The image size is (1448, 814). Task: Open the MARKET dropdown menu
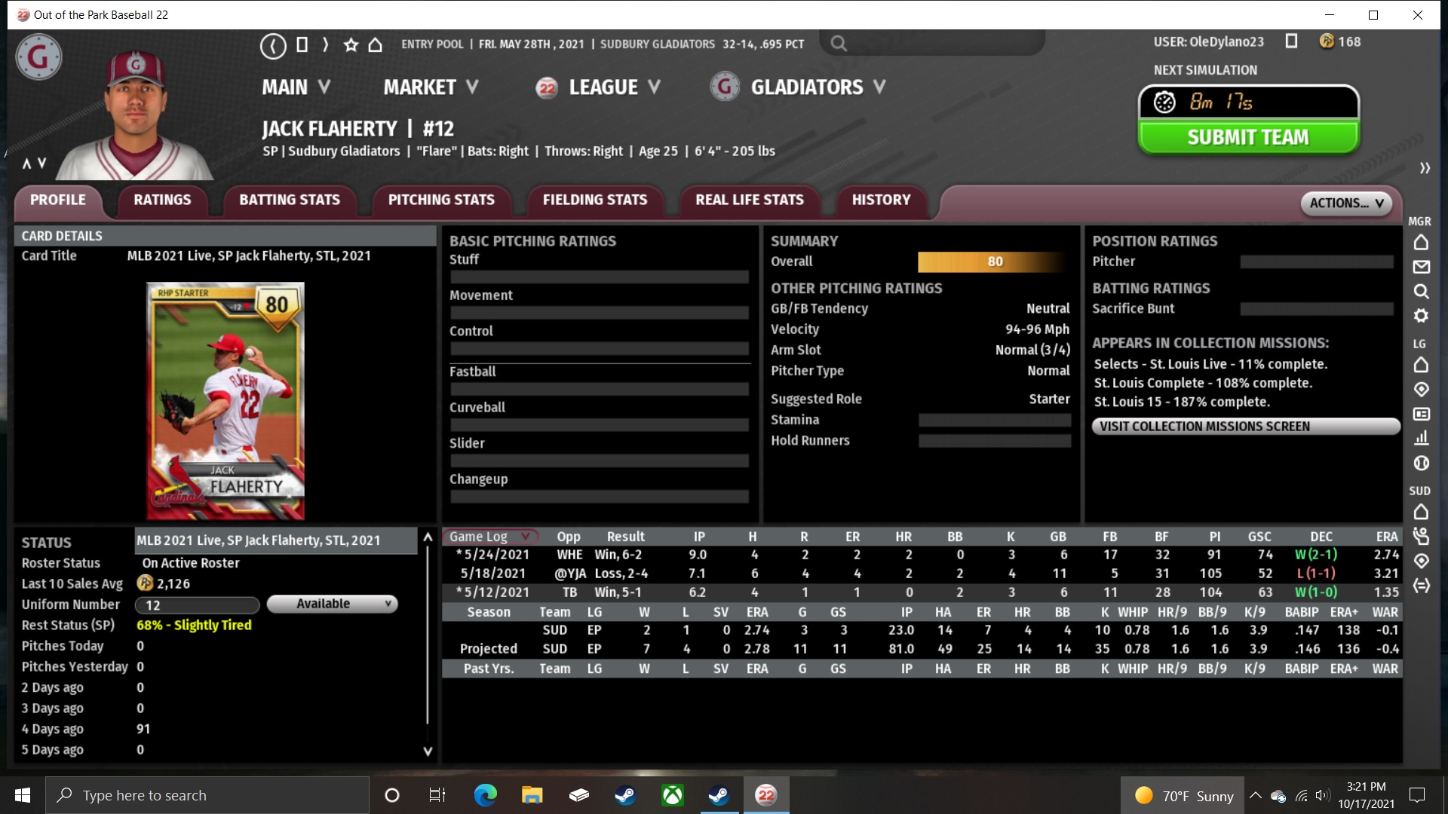click(x=431, y=87)
